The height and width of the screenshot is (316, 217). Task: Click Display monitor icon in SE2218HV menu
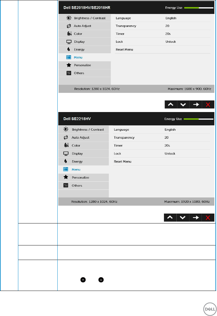pos(66,154)
